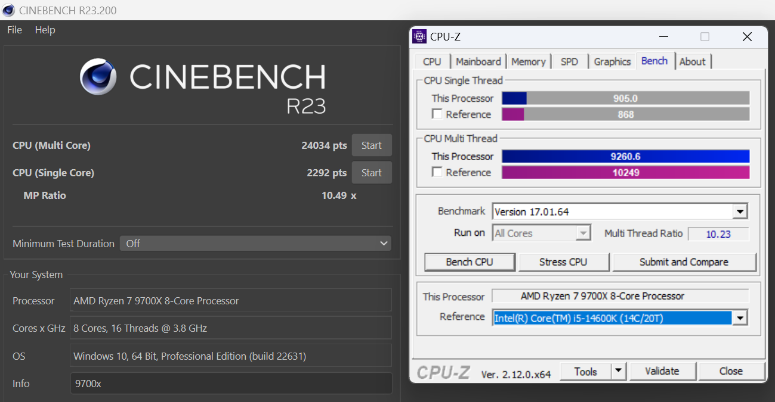Open the Reference processor dropdown
Screen dimensions: 775x402
pyautogui.click(x=740, y=318)
